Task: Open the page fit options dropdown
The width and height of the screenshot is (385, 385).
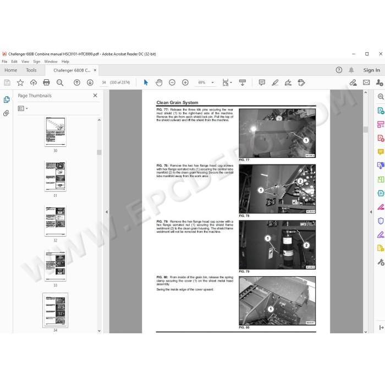Action: pyautogui.click(x=227, y=82)
